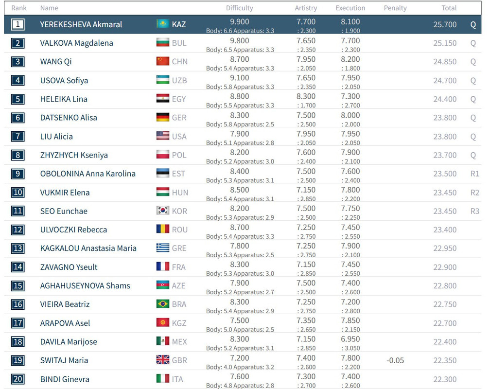Click the Brazil flag next to BRA

(x=163, y=303)
